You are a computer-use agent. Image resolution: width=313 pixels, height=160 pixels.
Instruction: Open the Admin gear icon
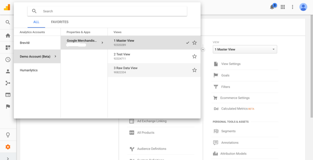[8, 147]
